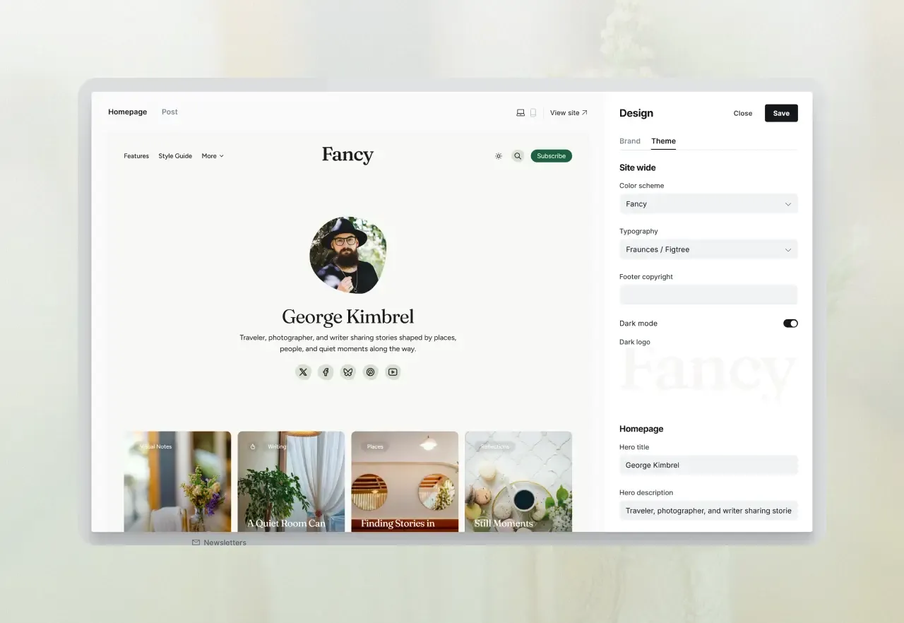
Task: Click the green Subscribe button
Action: pyautogui.click(x=551, y=156)
